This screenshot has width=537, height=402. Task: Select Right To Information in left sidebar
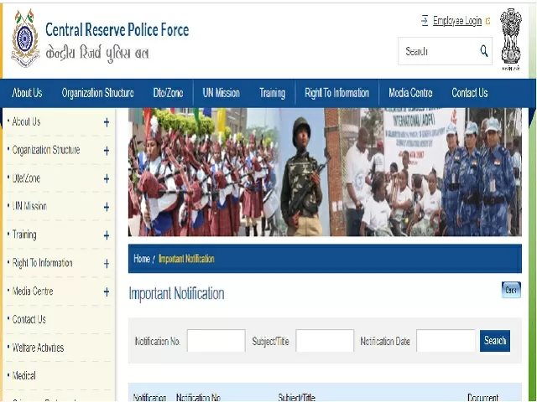pos(43,263)
